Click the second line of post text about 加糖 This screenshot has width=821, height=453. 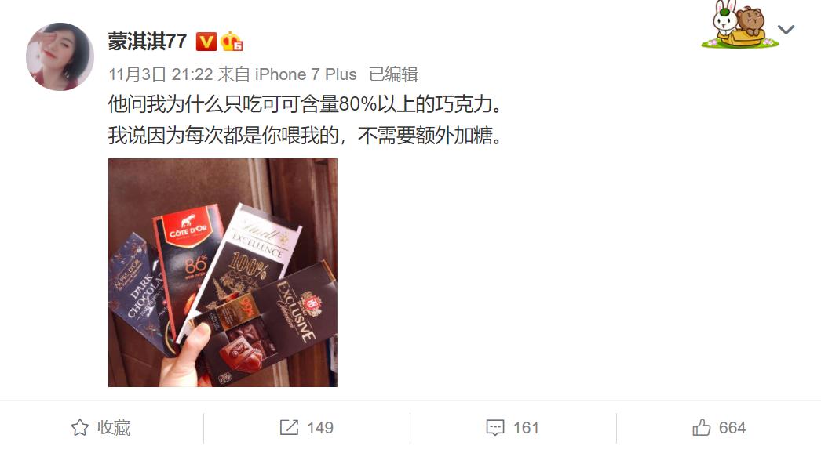305,136
